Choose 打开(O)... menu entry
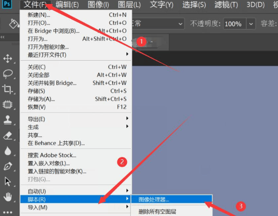 click(76, 23)
